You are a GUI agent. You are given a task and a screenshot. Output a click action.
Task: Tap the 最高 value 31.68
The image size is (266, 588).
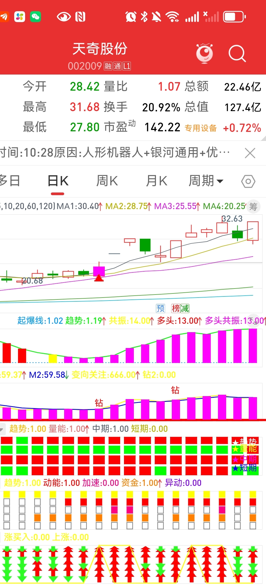click(x=85, y=107)
